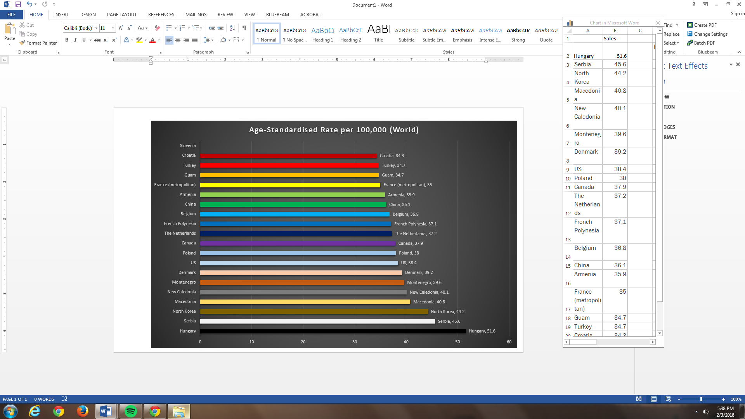This screenshot has width=745, height=419.
Task: Open the INSERT ribbon tab
Action: coord(61,15)
